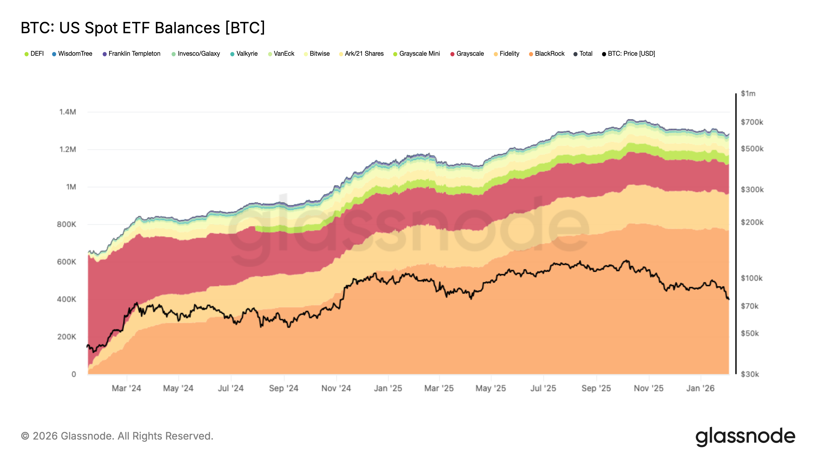Click the black BTC: Price legend dot
The image size is (817, 460).
pyautogui.click(x=604, y=54)
